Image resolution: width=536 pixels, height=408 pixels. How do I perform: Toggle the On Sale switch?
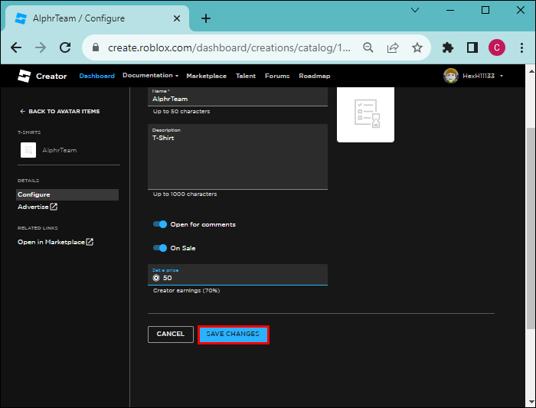(x=160, y=248)
